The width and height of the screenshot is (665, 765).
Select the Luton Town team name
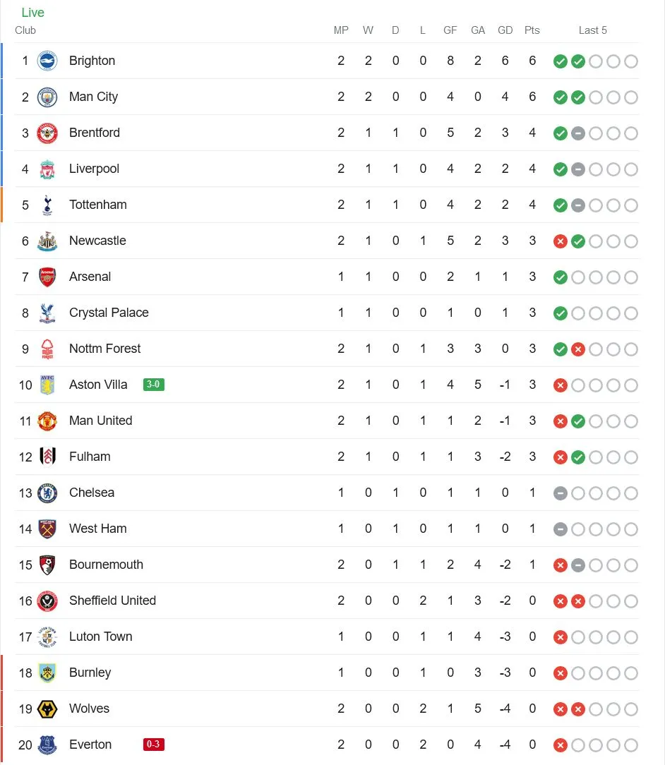100,637
